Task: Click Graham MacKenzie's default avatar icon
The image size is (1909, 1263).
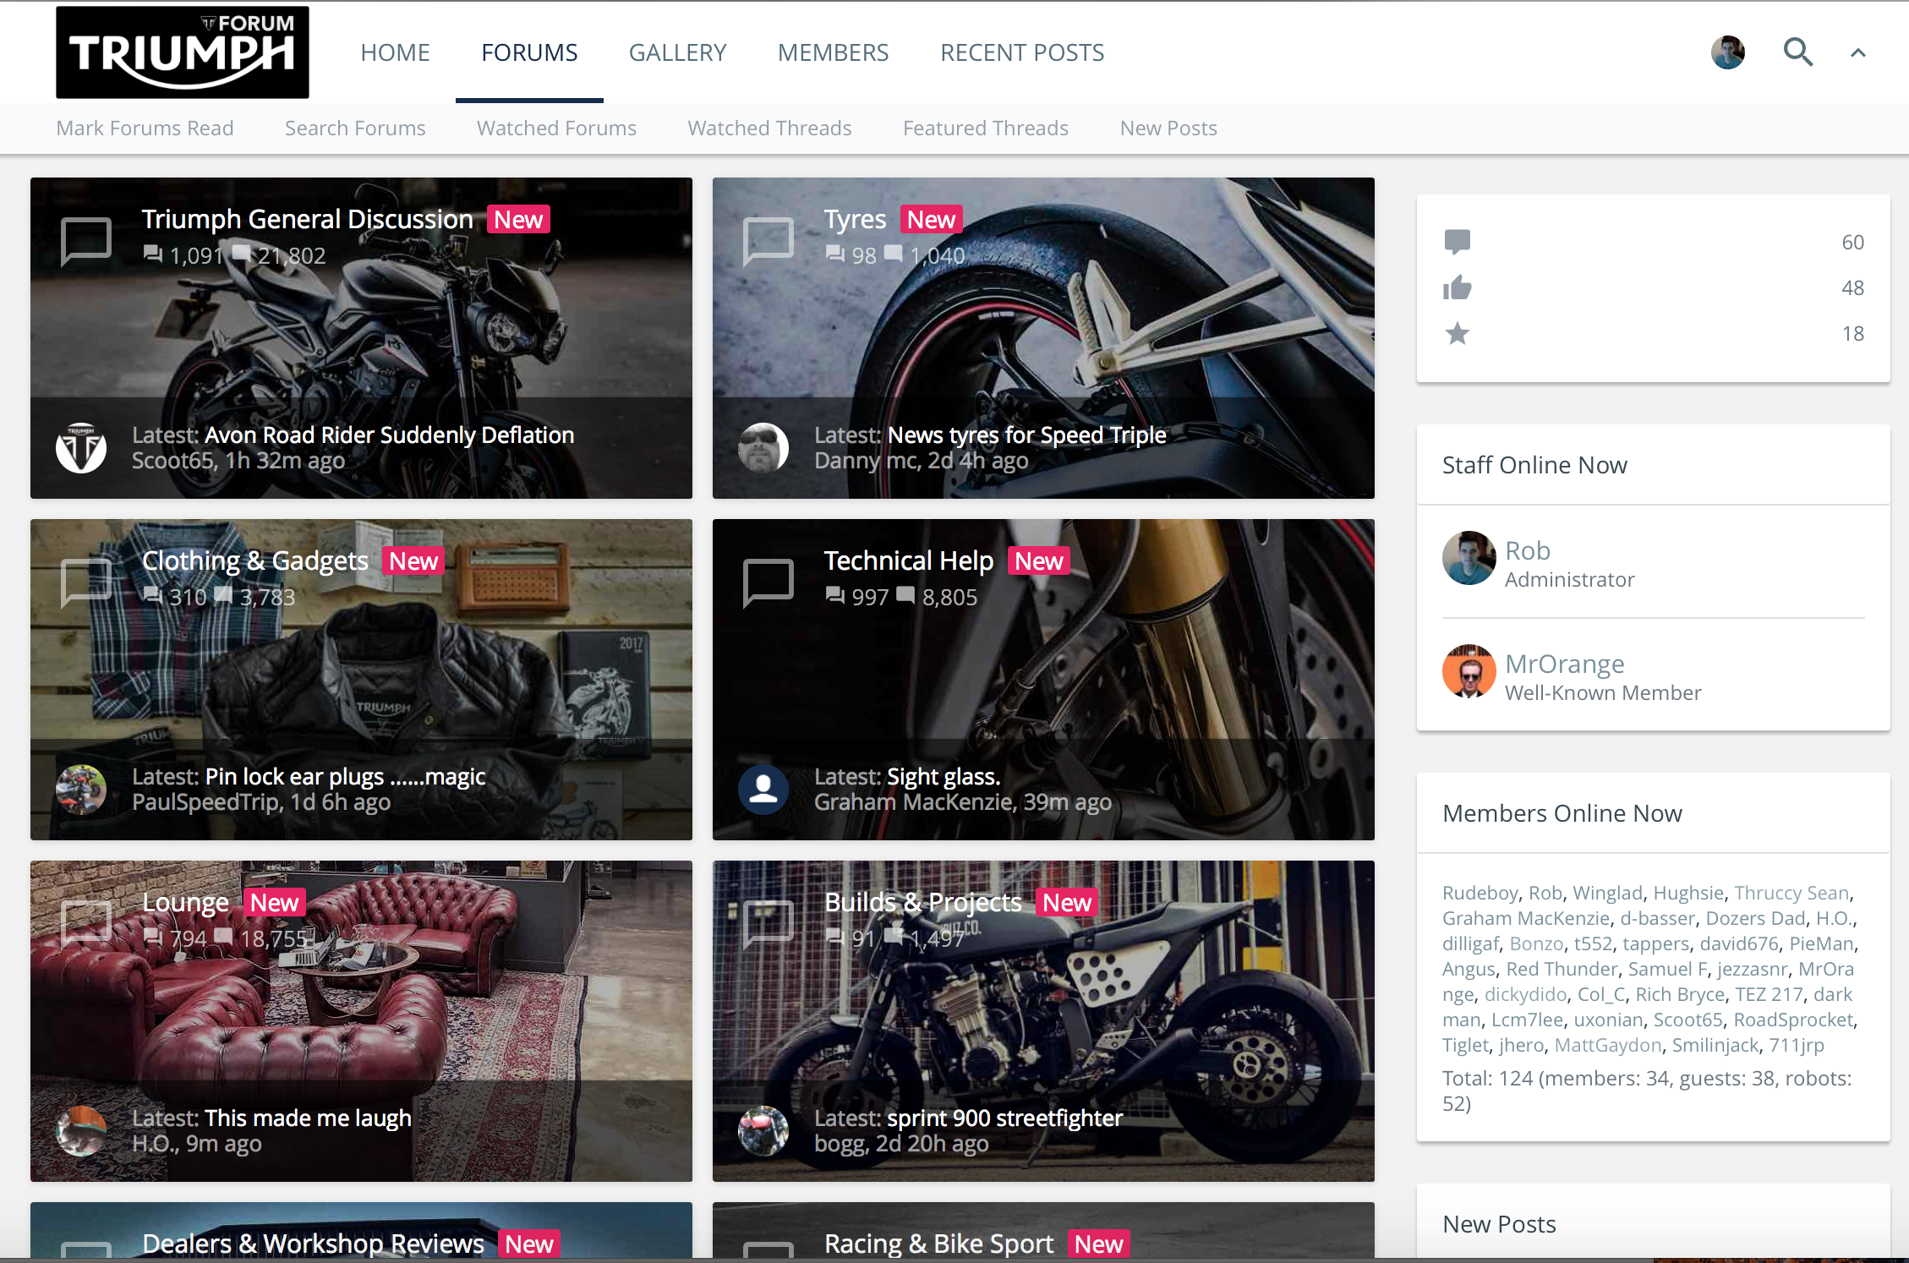Action: click(763, 790)
